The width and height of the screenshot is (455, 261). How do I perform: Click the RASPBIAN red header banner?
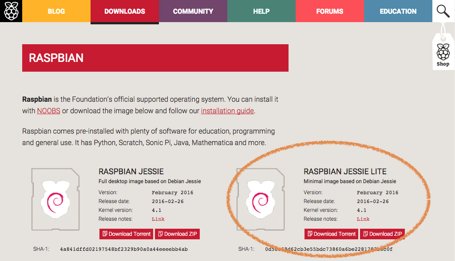[155, 58]
